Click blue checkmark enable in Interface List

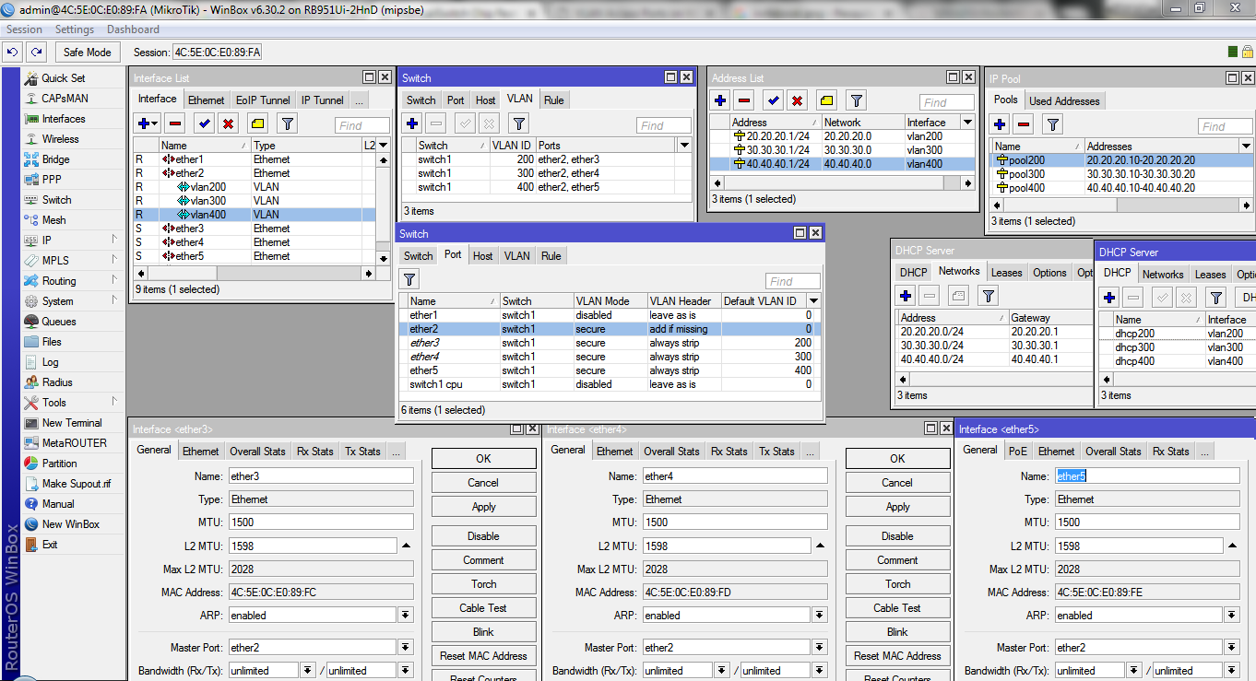tap(204, 123)
